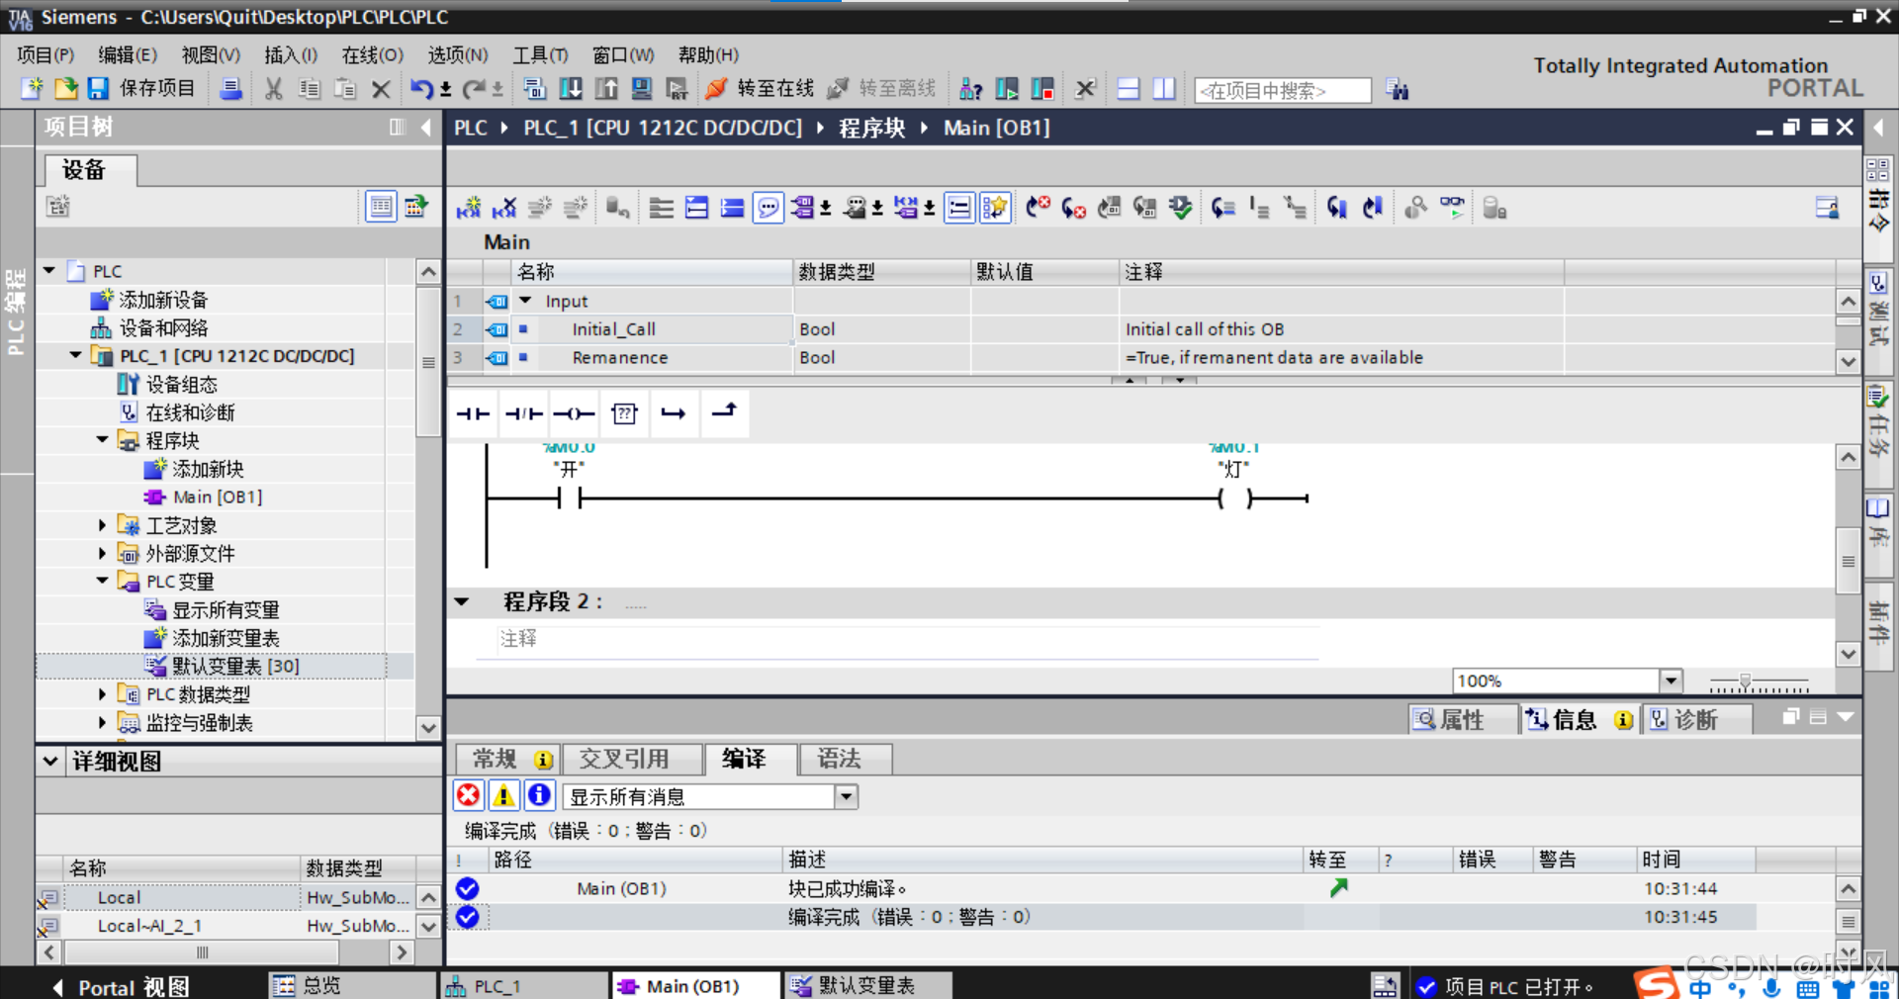Screen dimensions: 1899x999
Task: Click search field 在项目中搜索
Action: pyautogui.click(x=1282, y=90)
